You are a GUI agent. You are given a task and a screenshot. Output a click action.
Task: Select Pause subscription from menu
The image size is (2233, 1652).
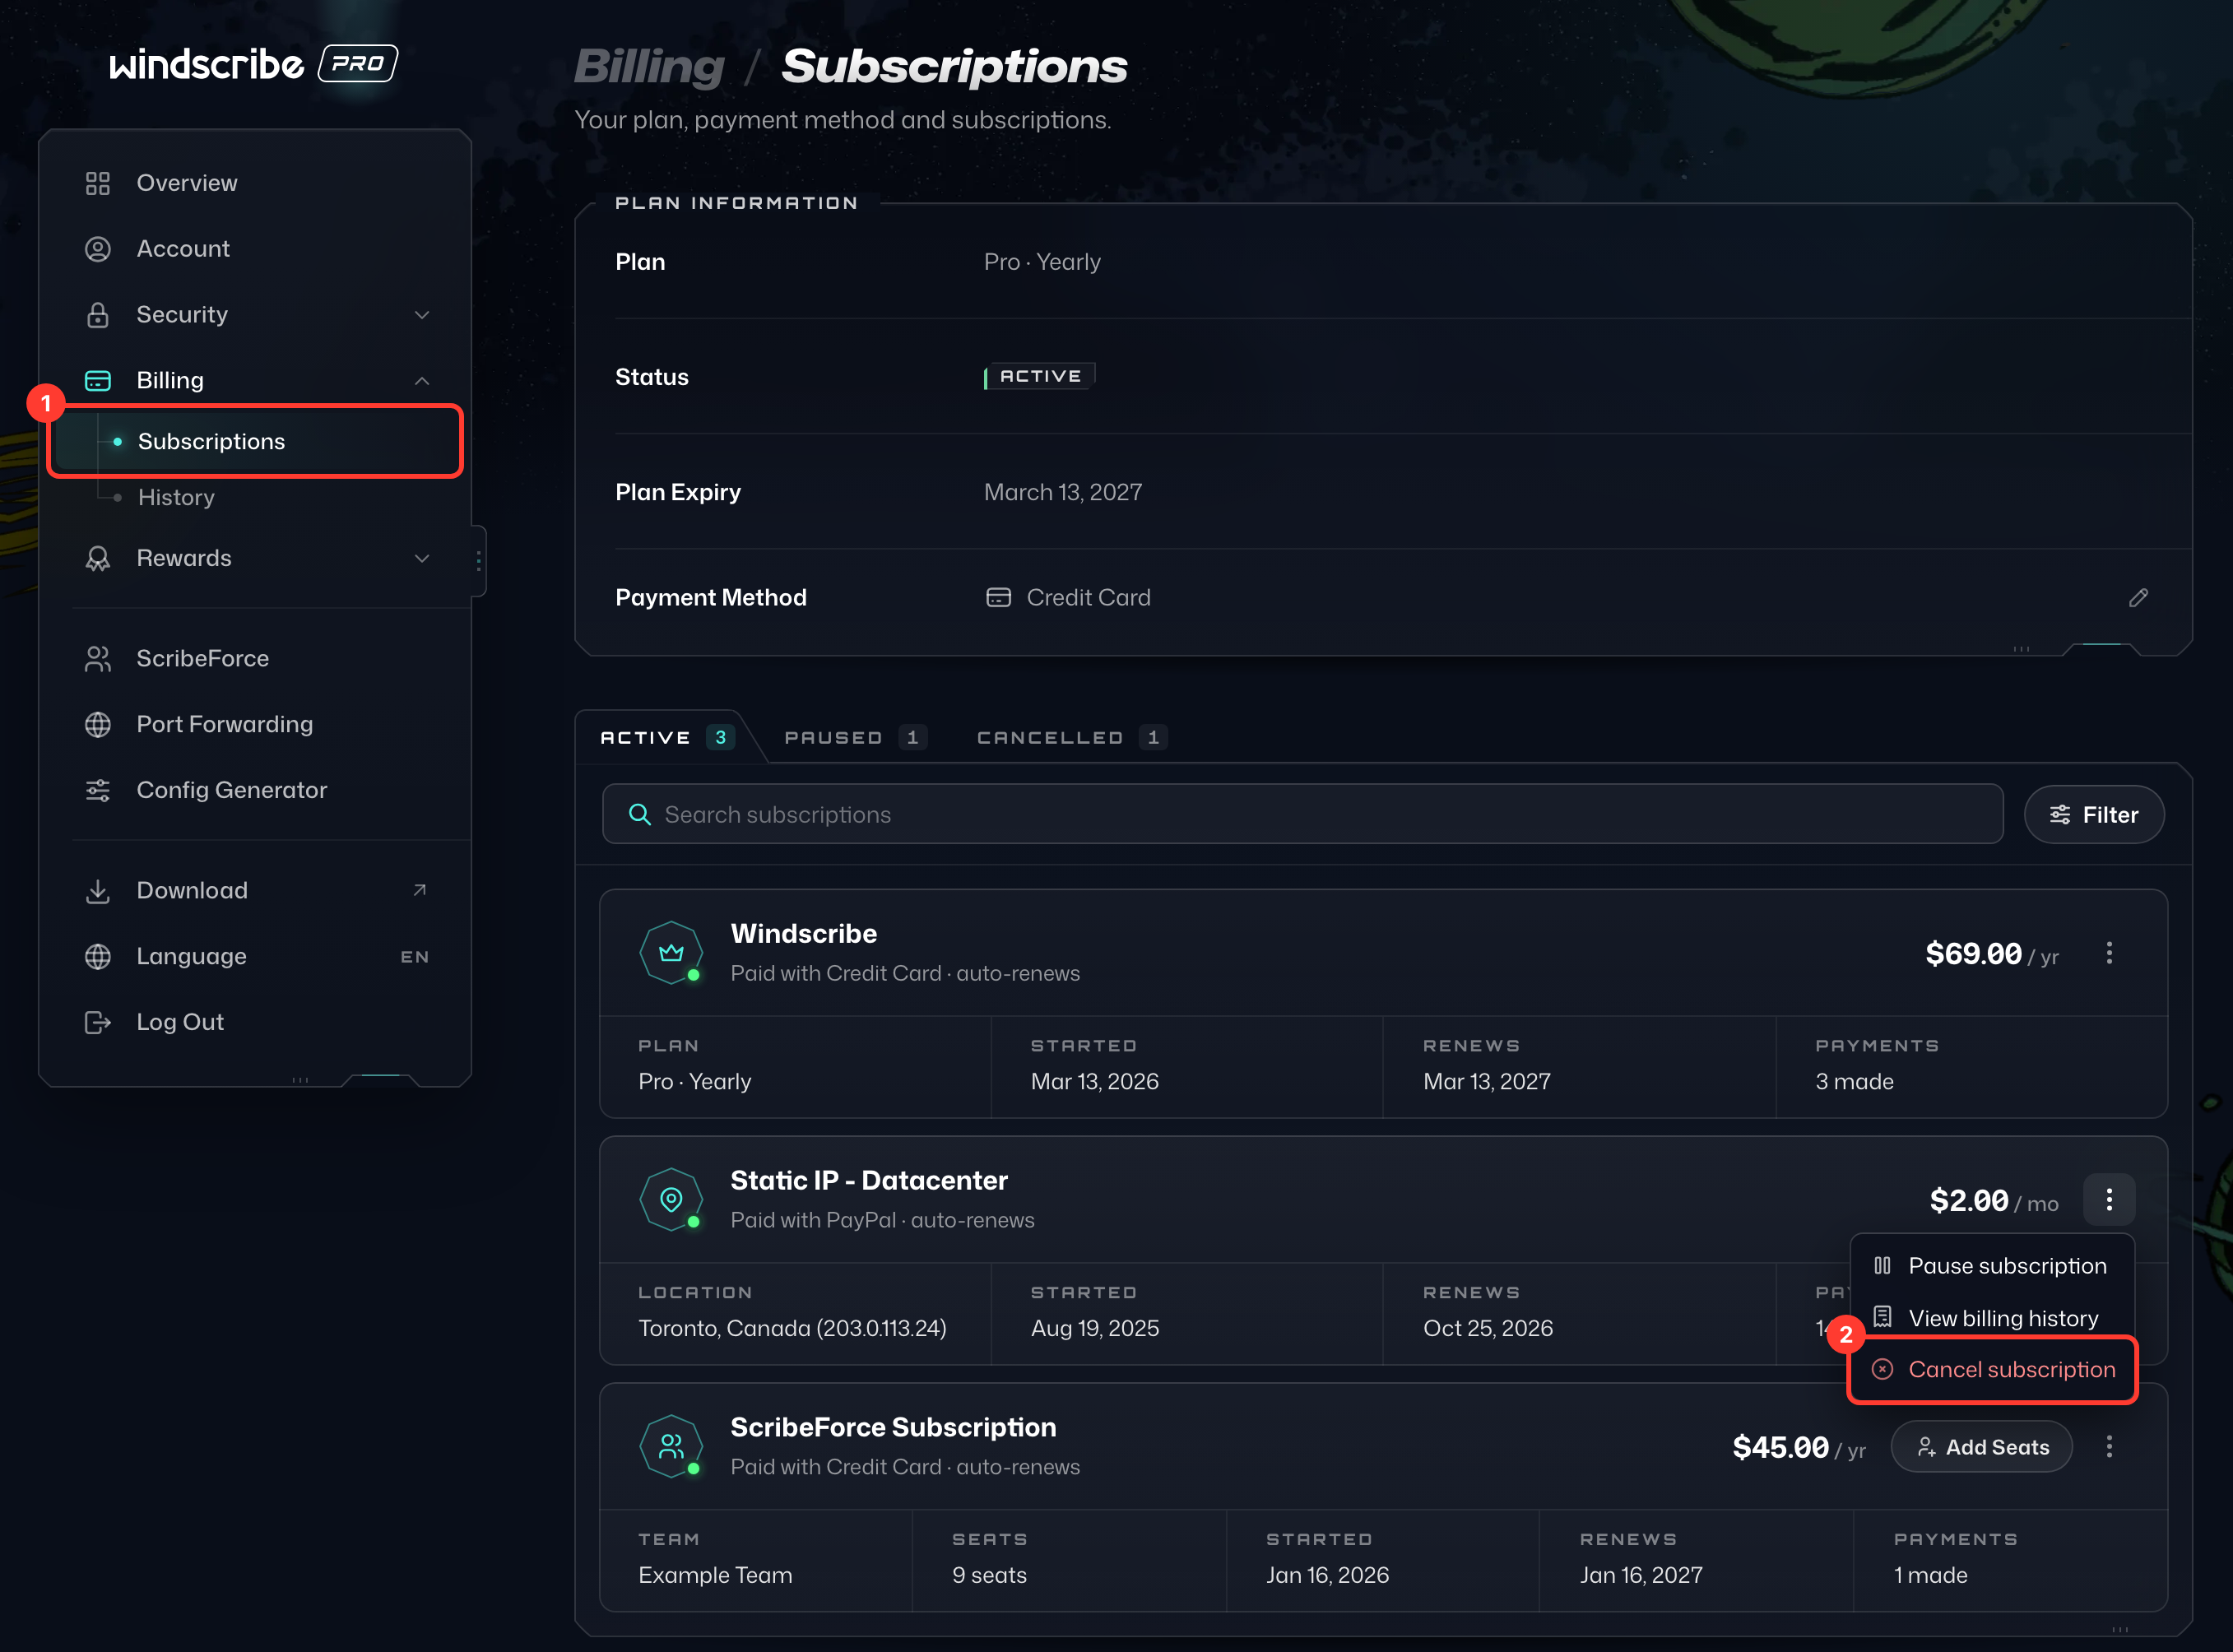pos(1992,1266)
